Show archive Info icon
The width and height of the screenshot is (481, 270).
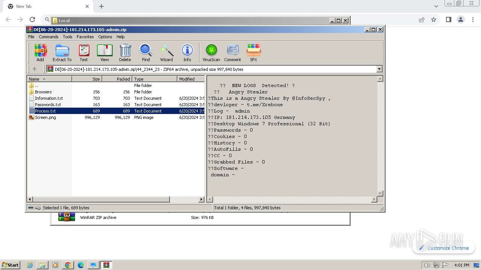pos(187,52)
